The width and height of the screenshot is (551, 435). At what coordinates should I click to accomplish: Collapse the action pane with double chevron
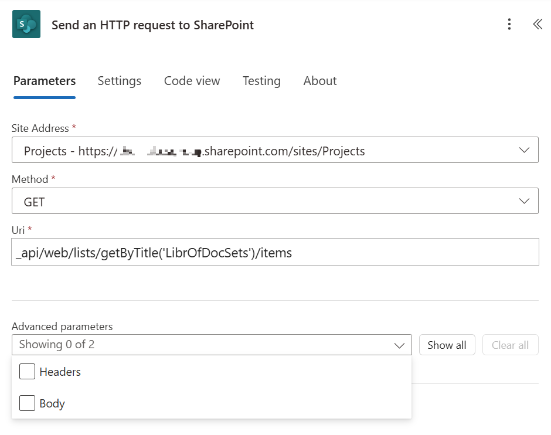[x=538, y=24]
